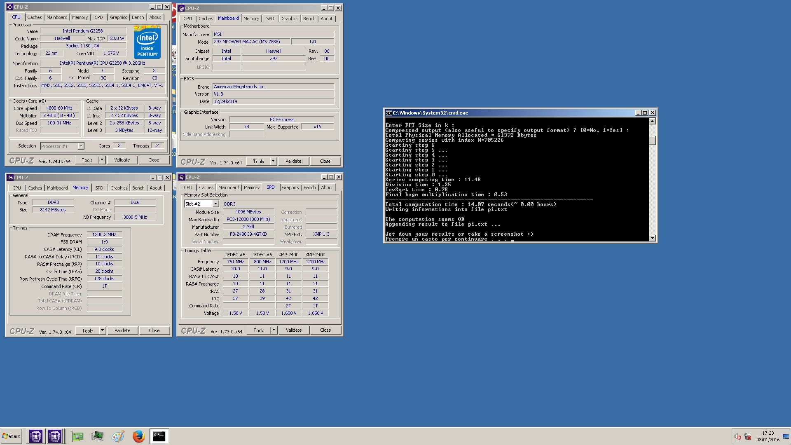Select Memory tab in the SPD window
The width and height of the screenshot is (791, 445).
pos(252,187)
